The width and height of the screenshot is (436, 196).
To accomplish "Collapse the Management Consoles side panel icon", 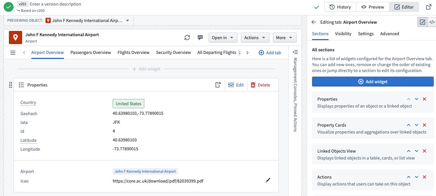I will tap(295, 52).
